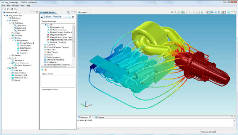This screenshot has height=135, width=238.
Task: Select the Model Builder tab
Action: (x=10, y=13)
